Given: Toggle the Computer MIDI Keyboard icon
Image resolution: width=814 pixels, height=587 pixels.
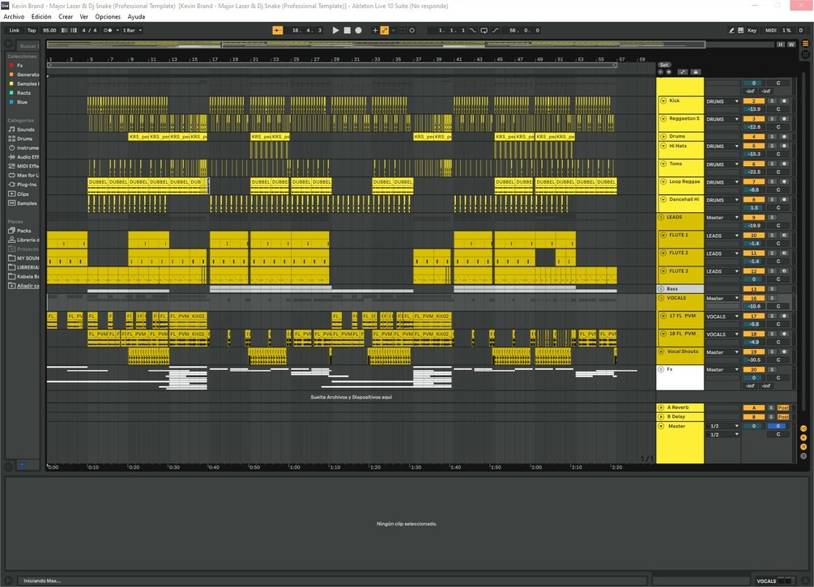Looking at the screenshot, I should coord(741,30).
